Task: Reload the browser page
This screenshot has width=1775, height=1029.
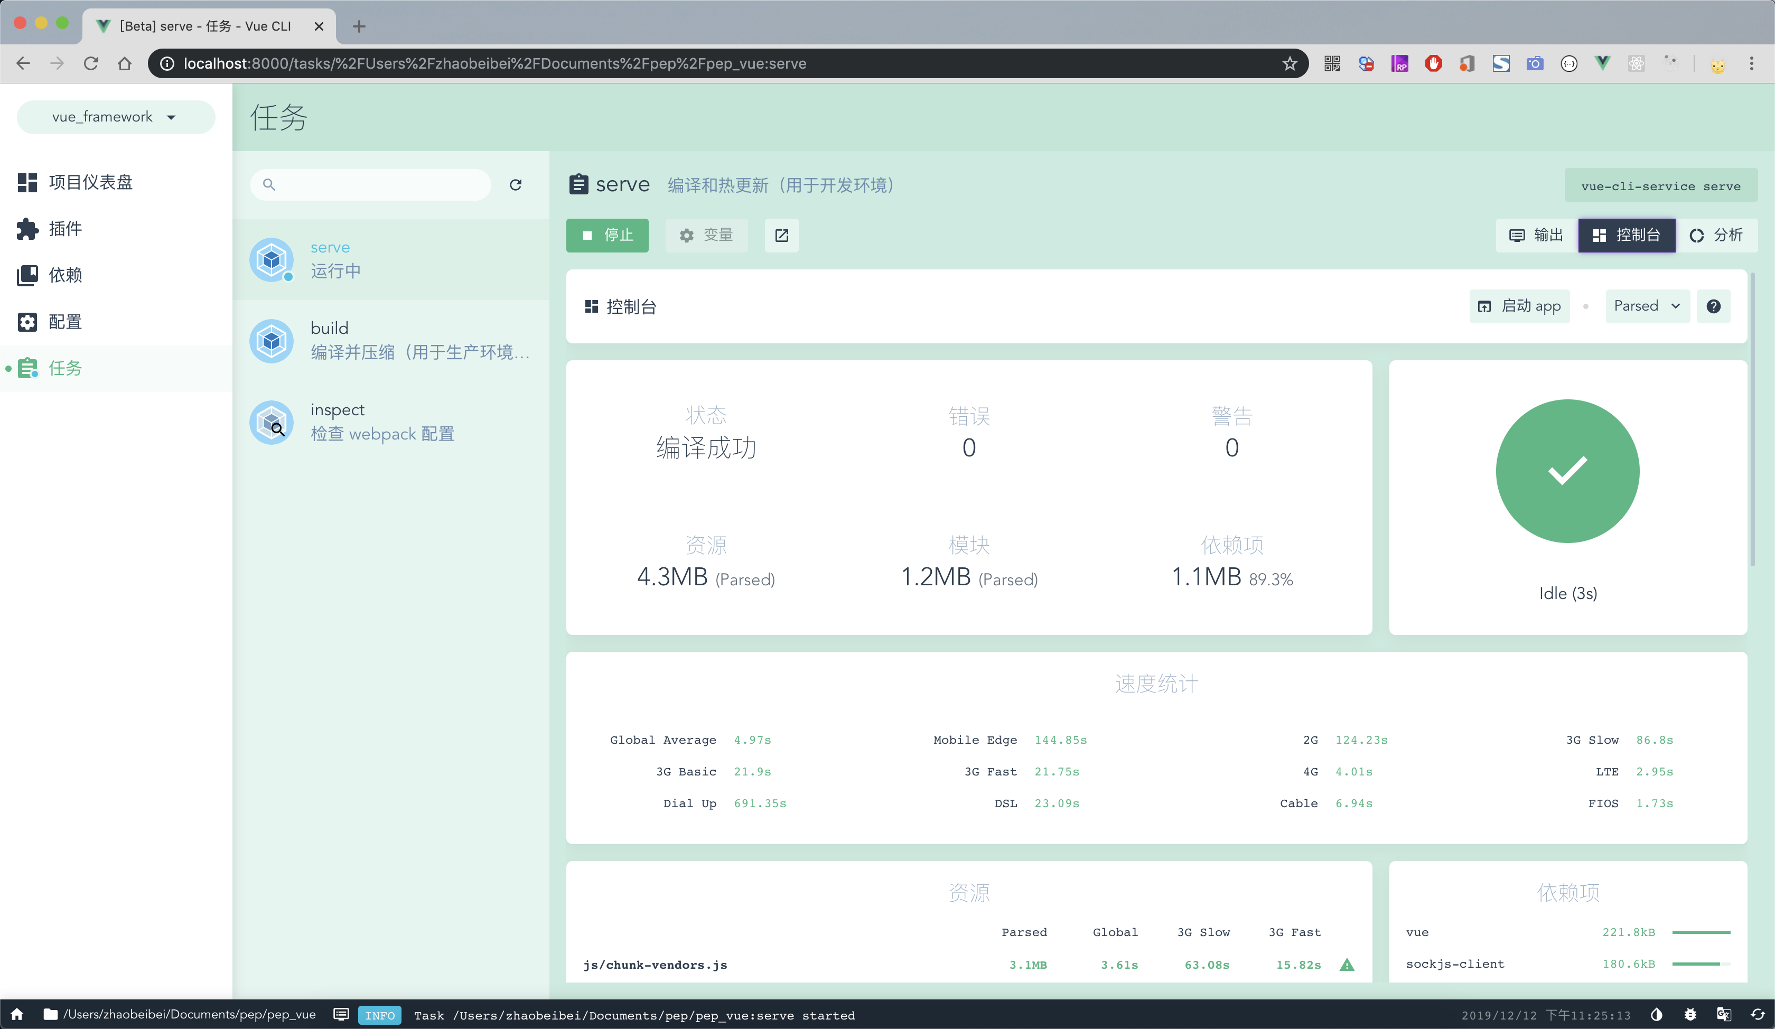Action: pyautogui.click(x=91, y=63)
